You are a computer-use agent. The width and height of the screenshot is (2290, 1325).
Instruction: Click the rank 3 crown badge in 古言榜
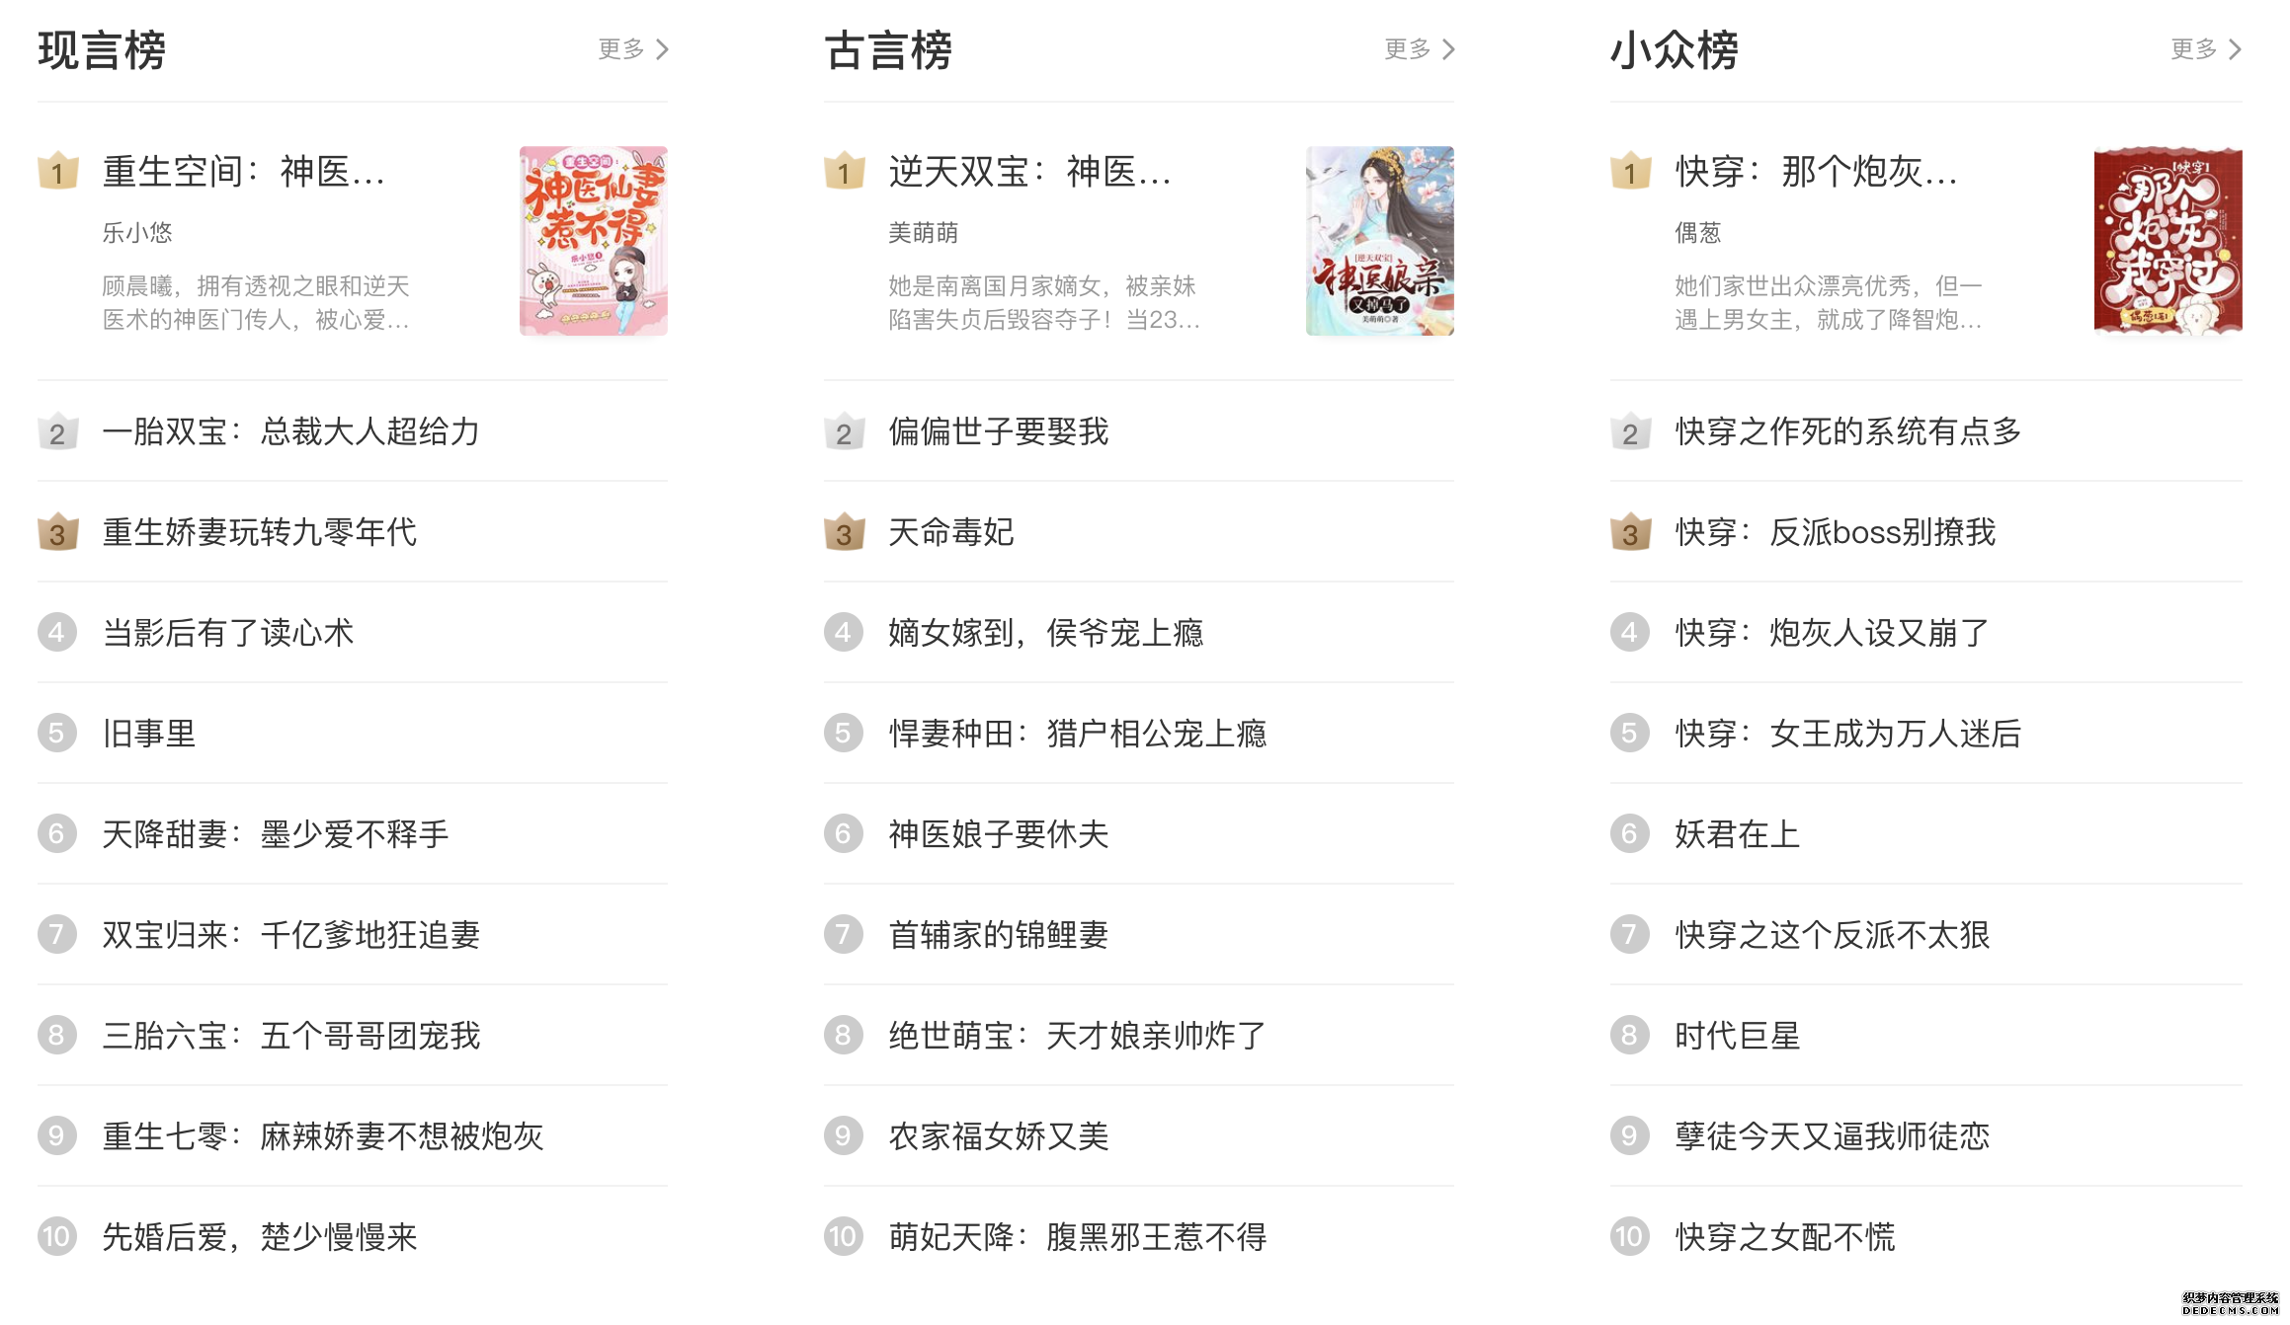point(843,533)
